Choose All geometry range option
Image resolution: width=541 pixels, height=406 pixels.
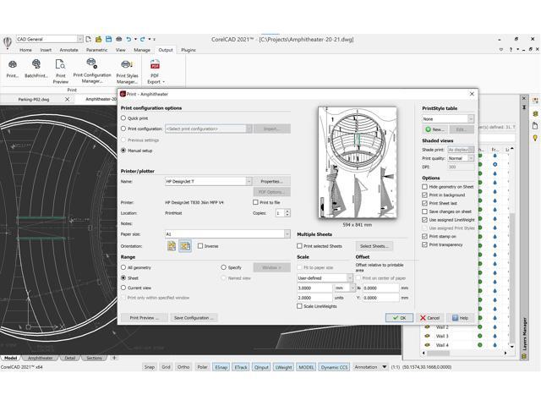[123, 267]
